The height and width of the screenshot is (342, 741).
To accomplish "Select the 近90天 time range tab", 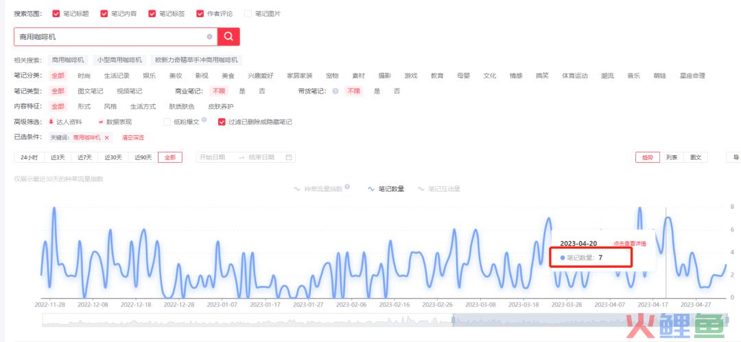I will 143,157.
